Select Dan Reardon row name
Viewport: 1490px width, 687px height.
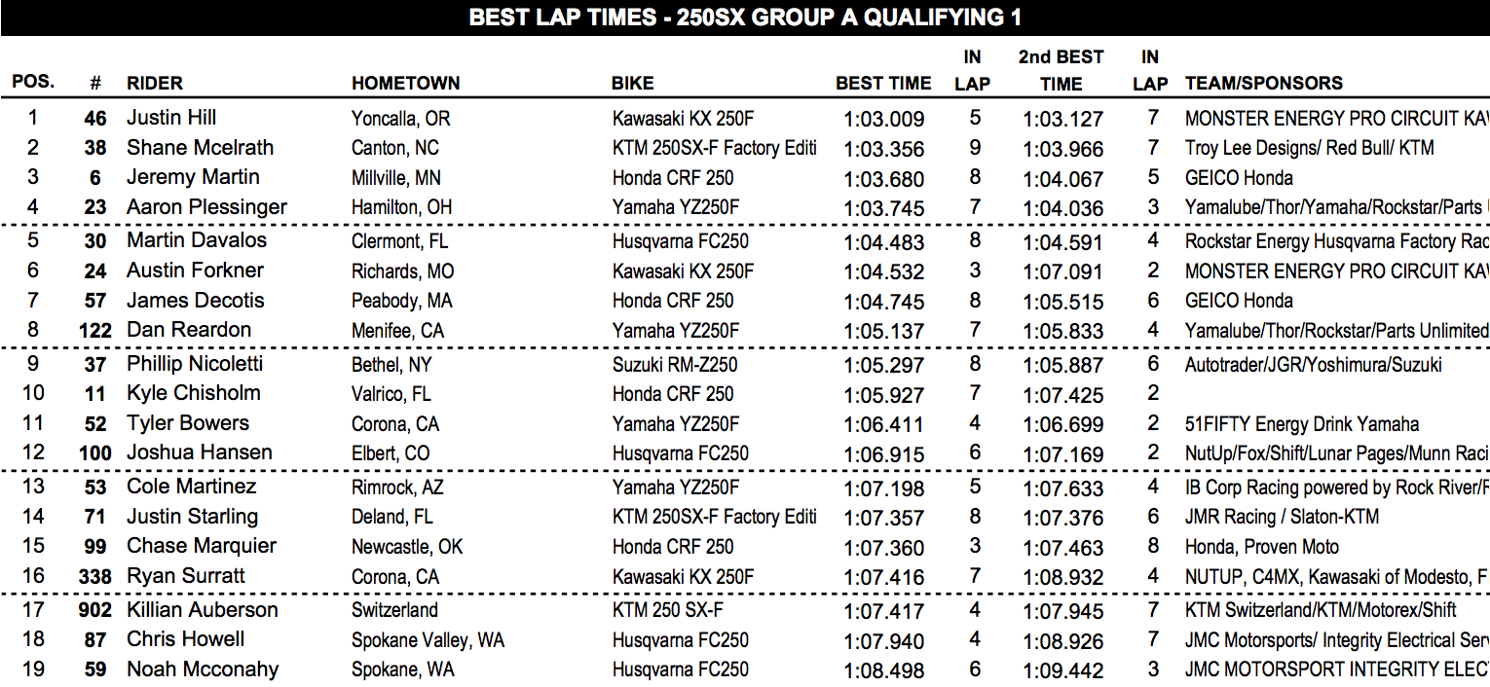(189, 330)
